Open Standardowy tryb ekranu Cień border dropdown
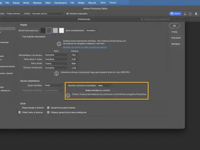The width and height of the screenshot is (200, 150). [x=75, y=55]
